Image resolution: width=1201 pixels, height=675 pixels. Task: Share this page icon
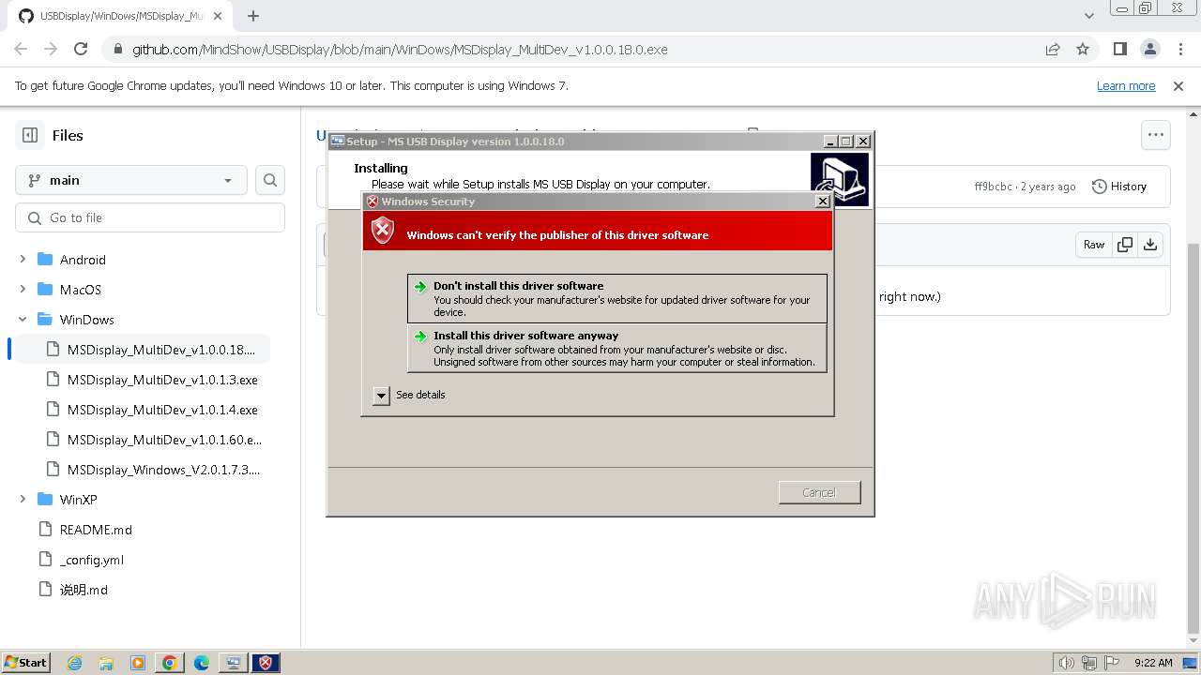pos(1053,49)
